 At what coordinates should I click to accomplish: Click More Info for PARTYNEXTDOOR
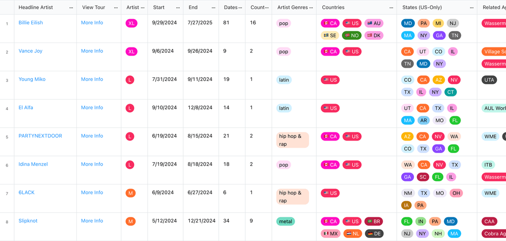coord(92,136)
